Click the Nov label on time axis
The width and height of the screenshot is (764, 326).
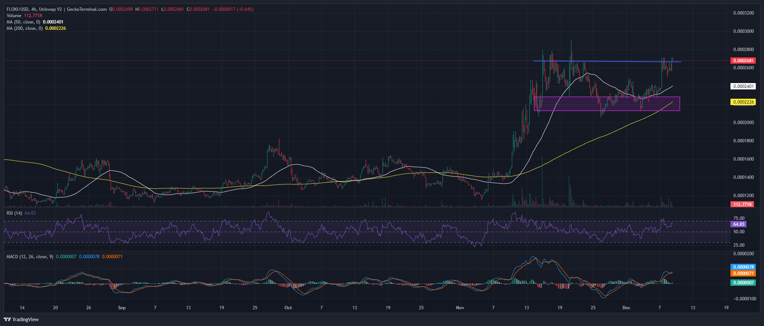(460, 308)
